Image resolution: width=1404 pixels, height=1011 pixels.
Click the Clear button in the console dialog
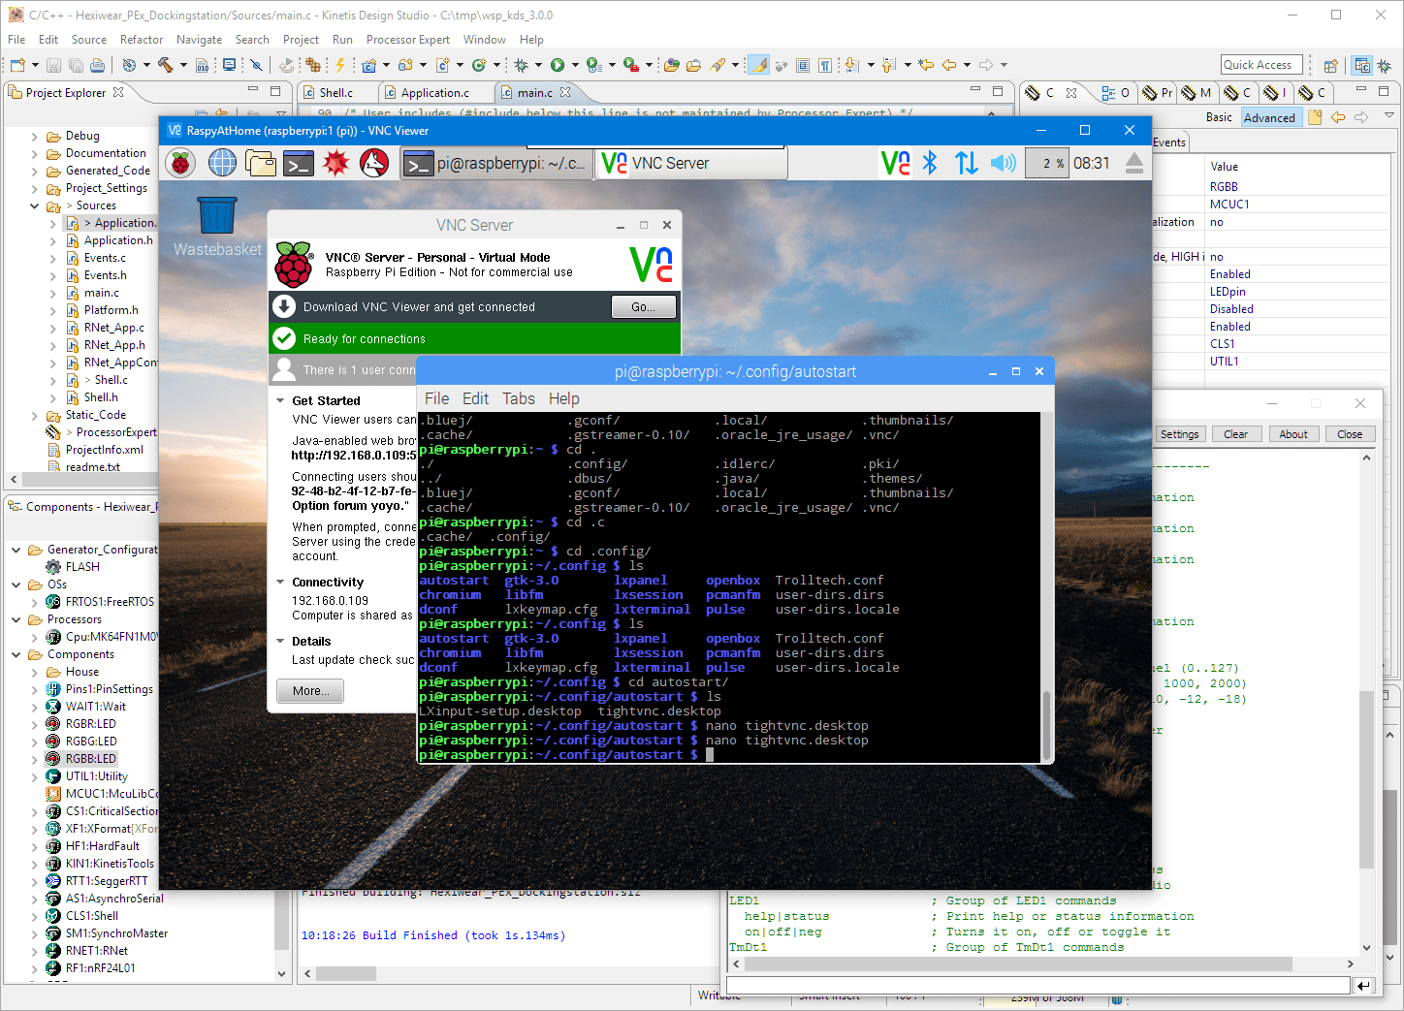click(1235, 434)
